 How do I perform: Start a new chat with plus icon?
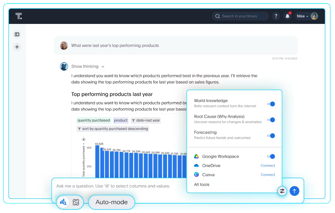coord(17,47)
